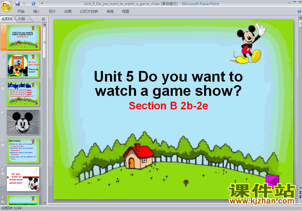Select slide 3 thumbnail 'Let's enjoy a short video'

[x=23, y=94]
